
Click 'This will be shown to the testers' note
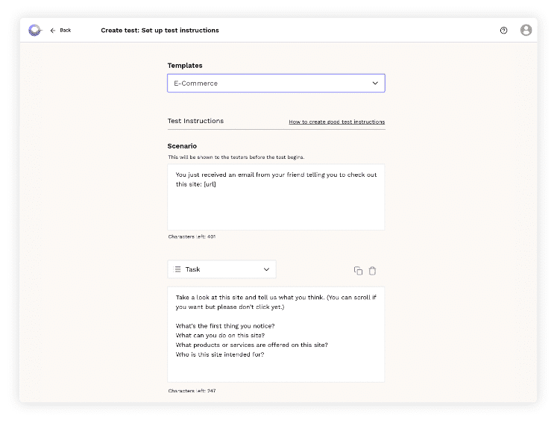[x=236, y=157]
